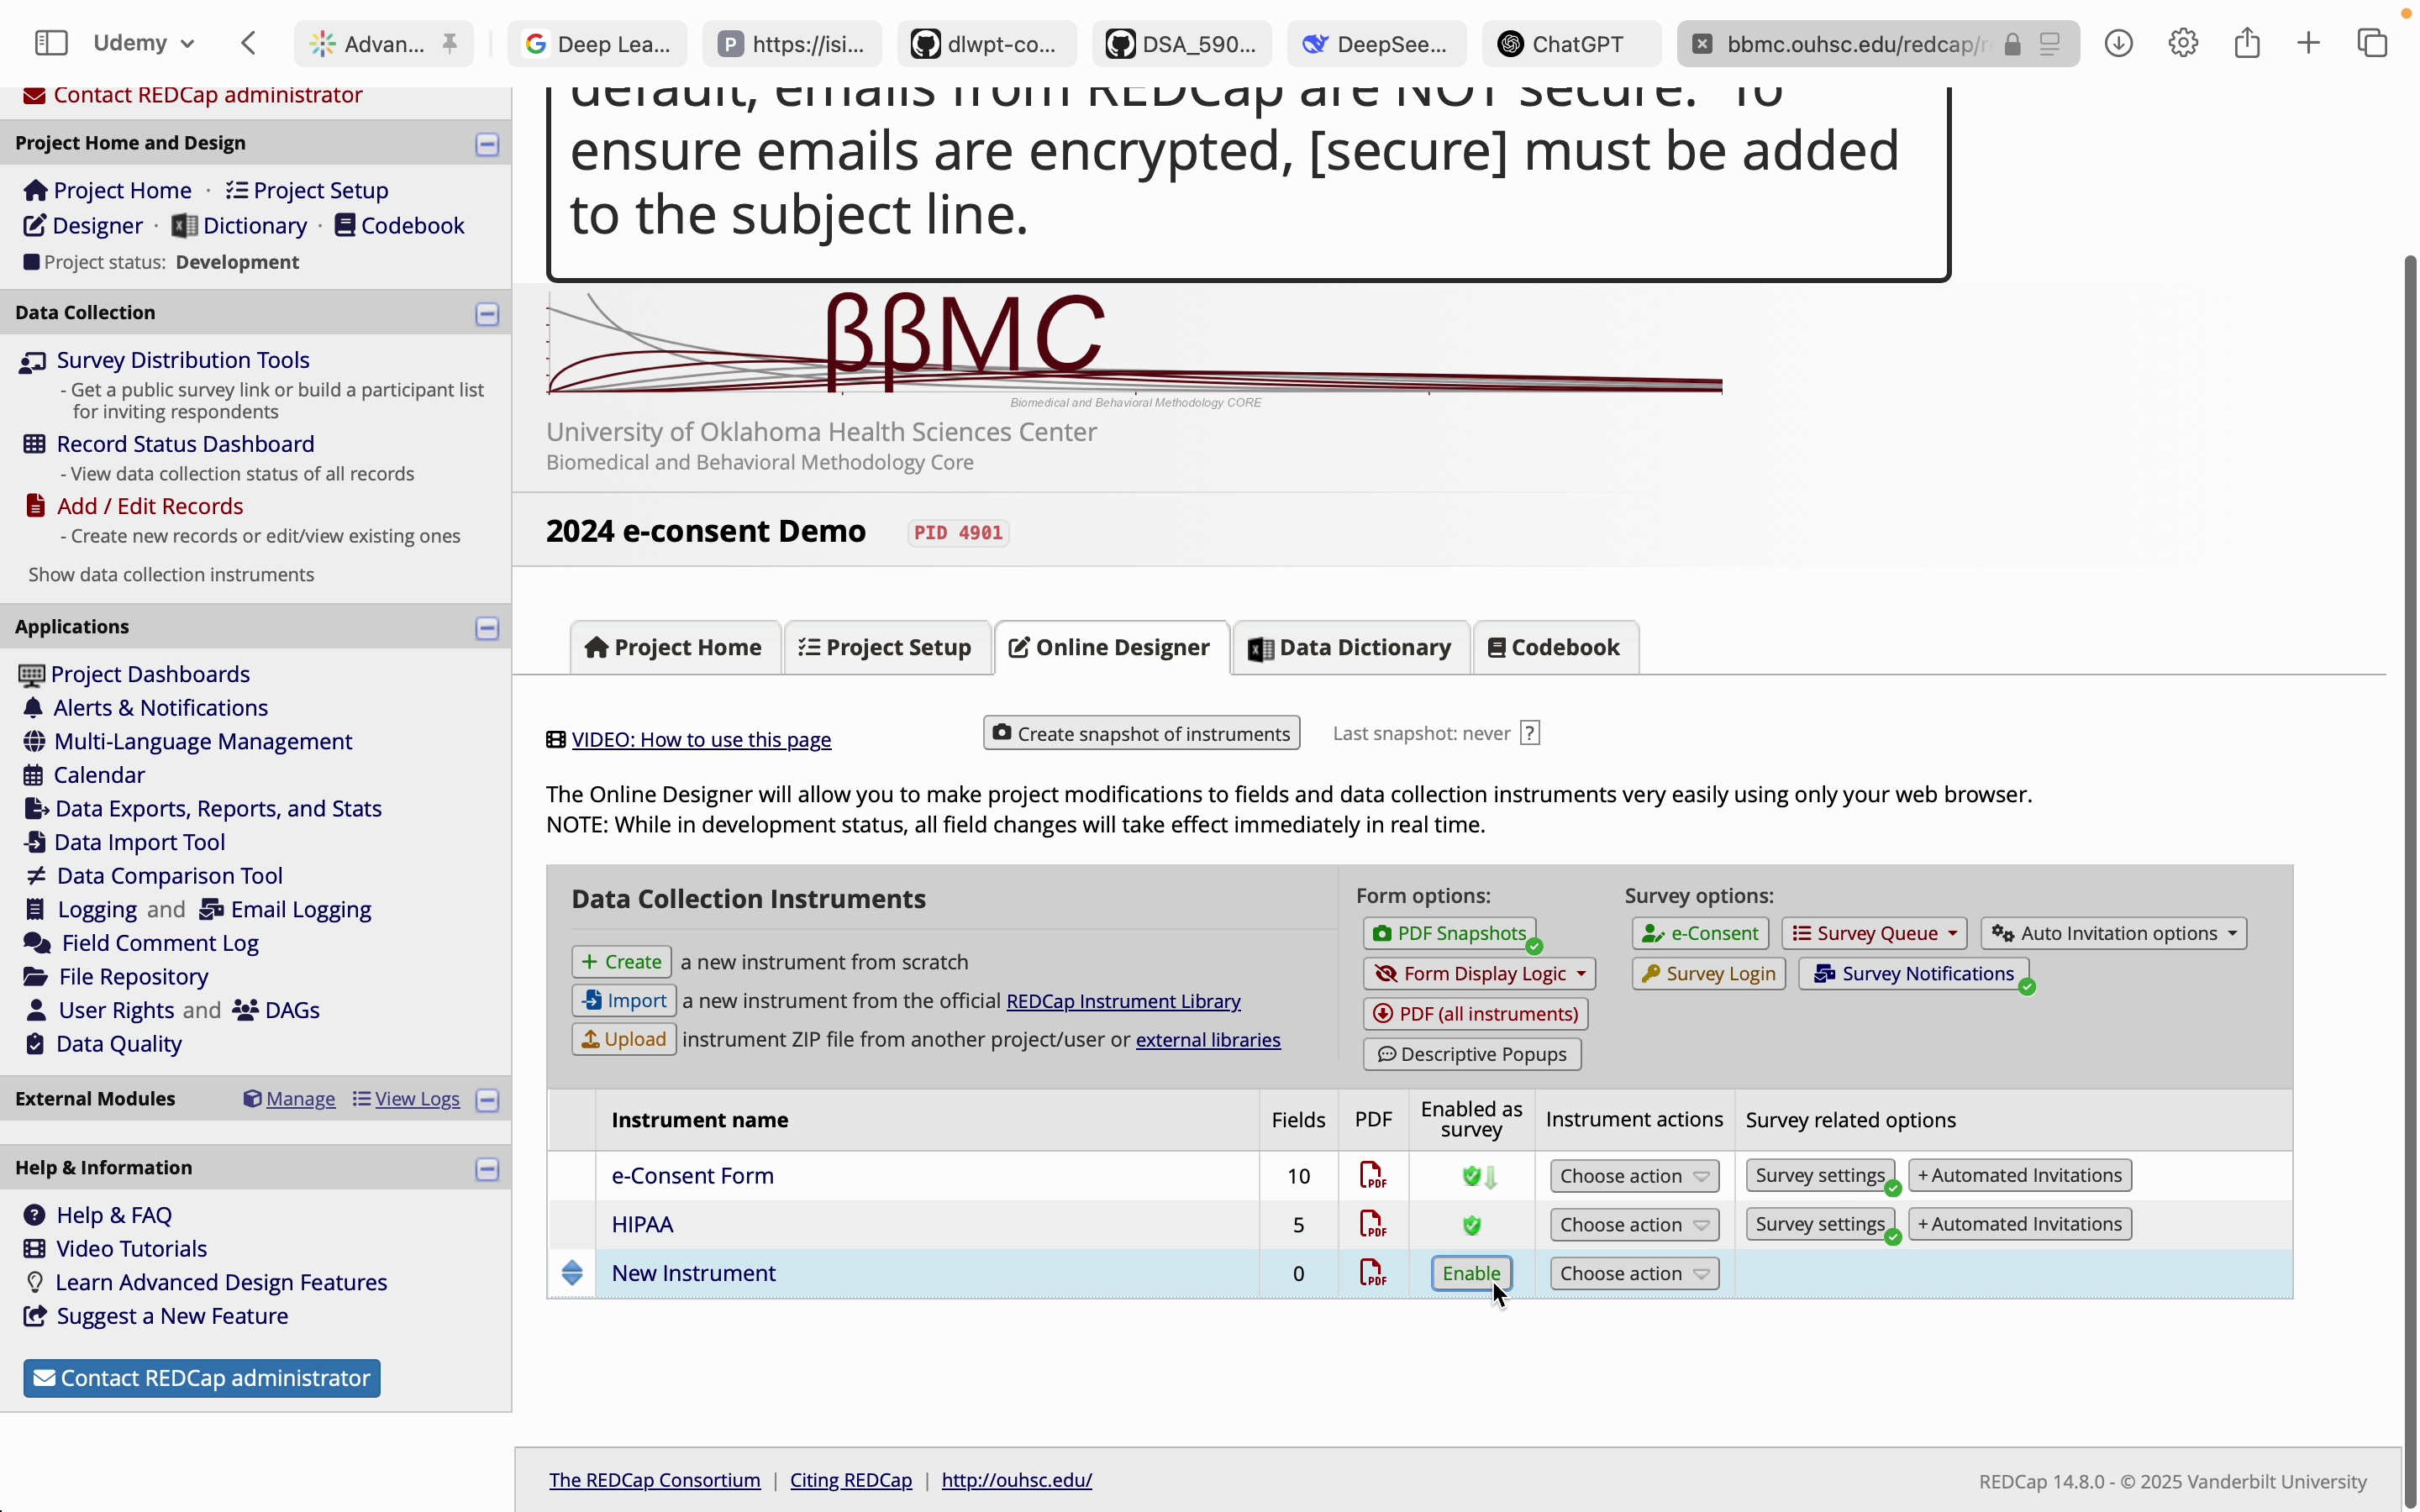Click green shield survey icon for HIPAA
Image resolution: width=2420 pixels, height=1512 pixels.
point(1472,1225)
